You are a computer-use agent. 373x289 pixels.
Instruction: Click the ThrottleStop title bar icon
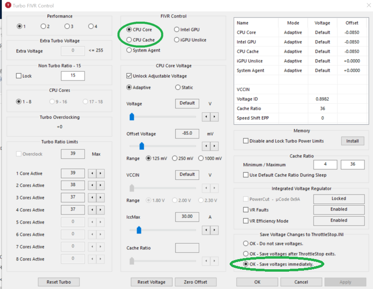[8, 5]
